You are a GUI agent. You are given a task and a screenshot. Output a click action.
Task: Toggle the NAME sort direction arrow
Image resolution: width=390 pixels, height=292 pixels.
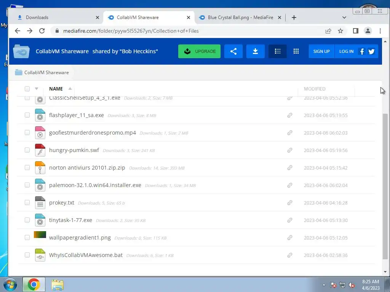(x=70, y=88)
